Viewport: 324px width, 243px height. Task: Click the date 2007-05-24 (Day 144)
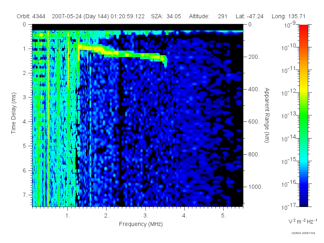coord(80,16)
